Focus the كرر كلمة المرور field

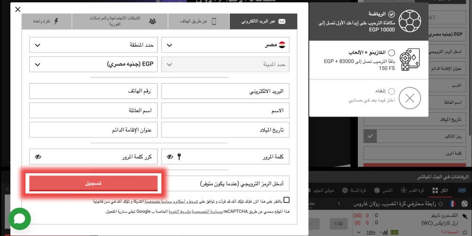(x=93, y=157)
